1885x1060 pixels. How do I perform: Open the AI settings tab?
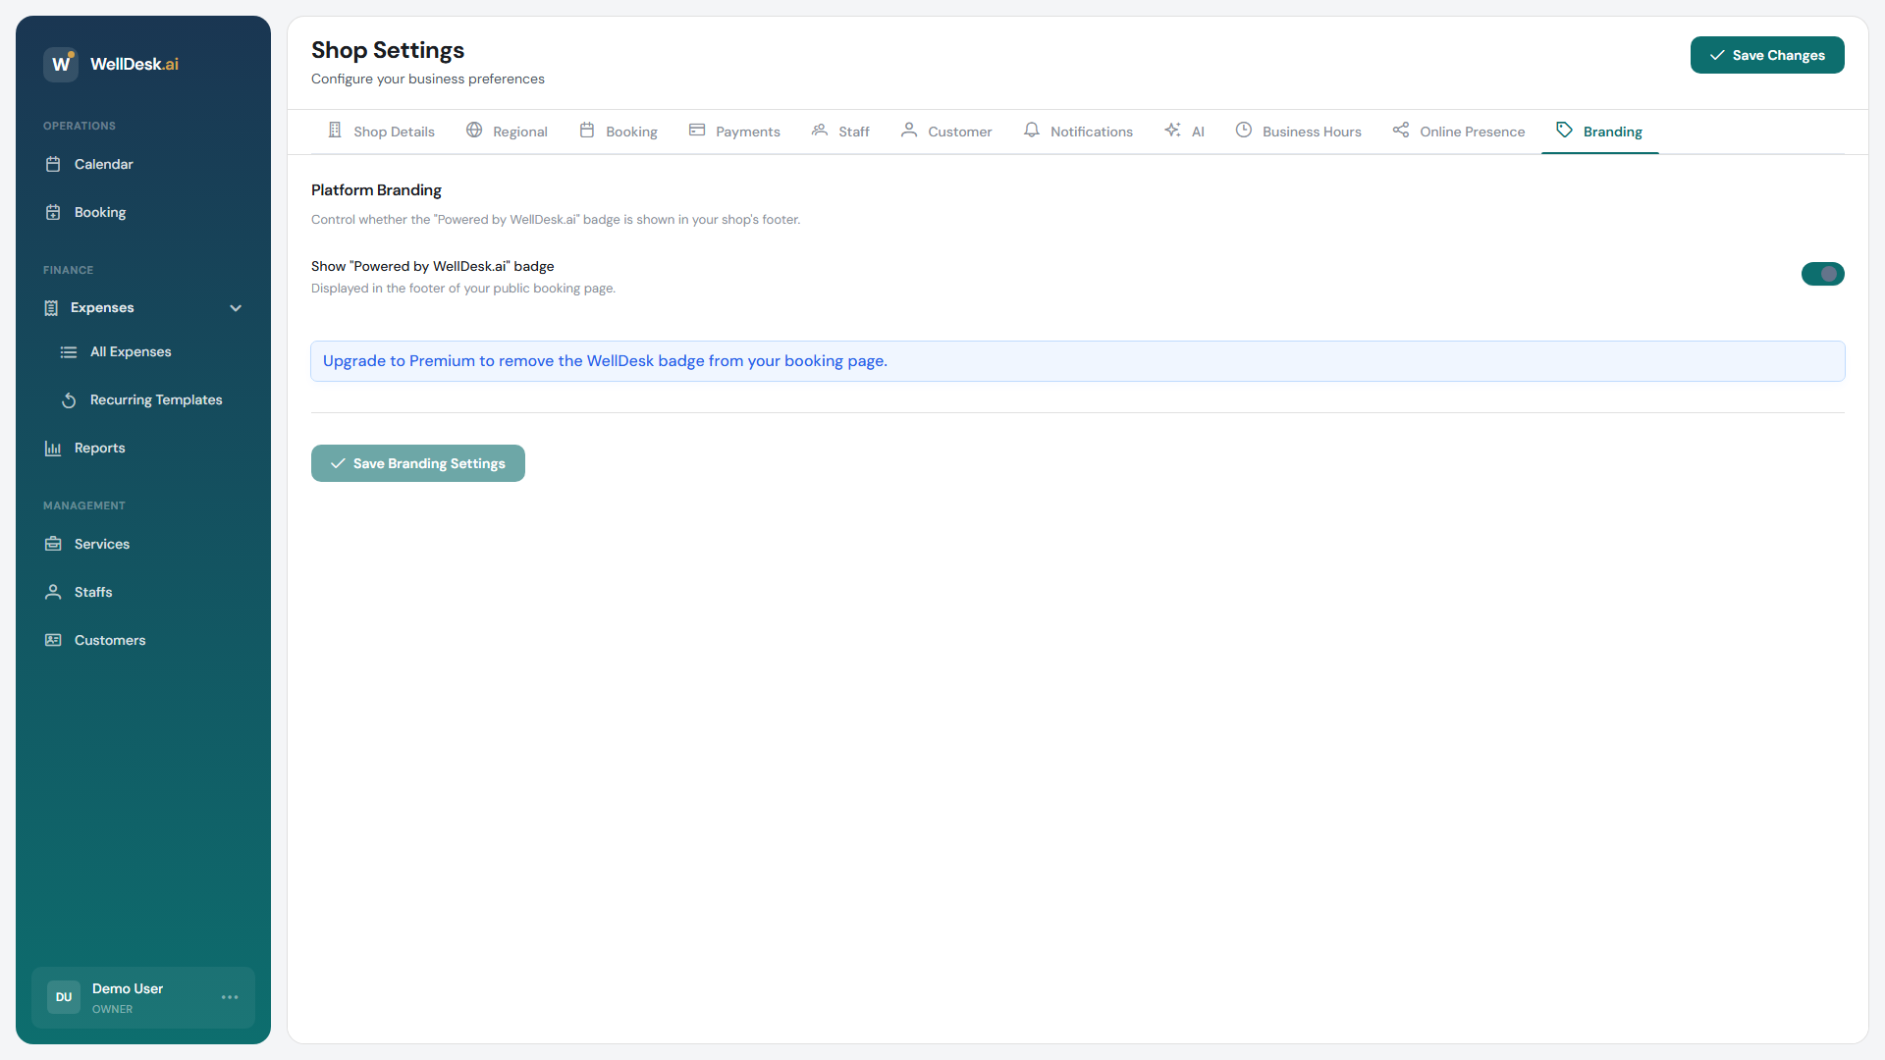point(1184,132)
